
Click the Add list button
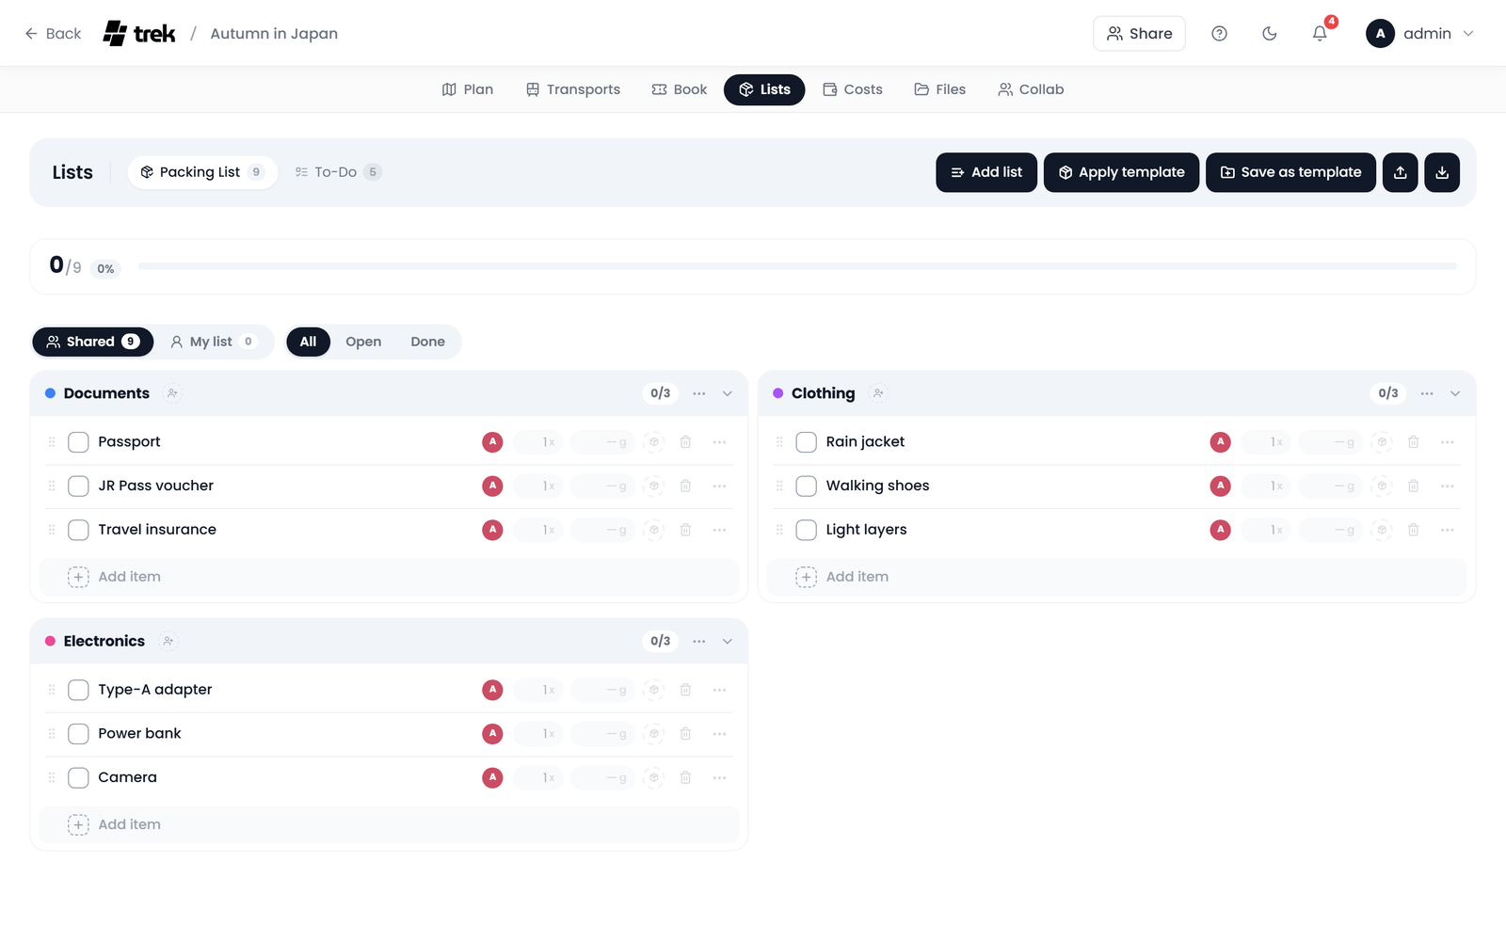pyautogui.click(x=986, y=172)
